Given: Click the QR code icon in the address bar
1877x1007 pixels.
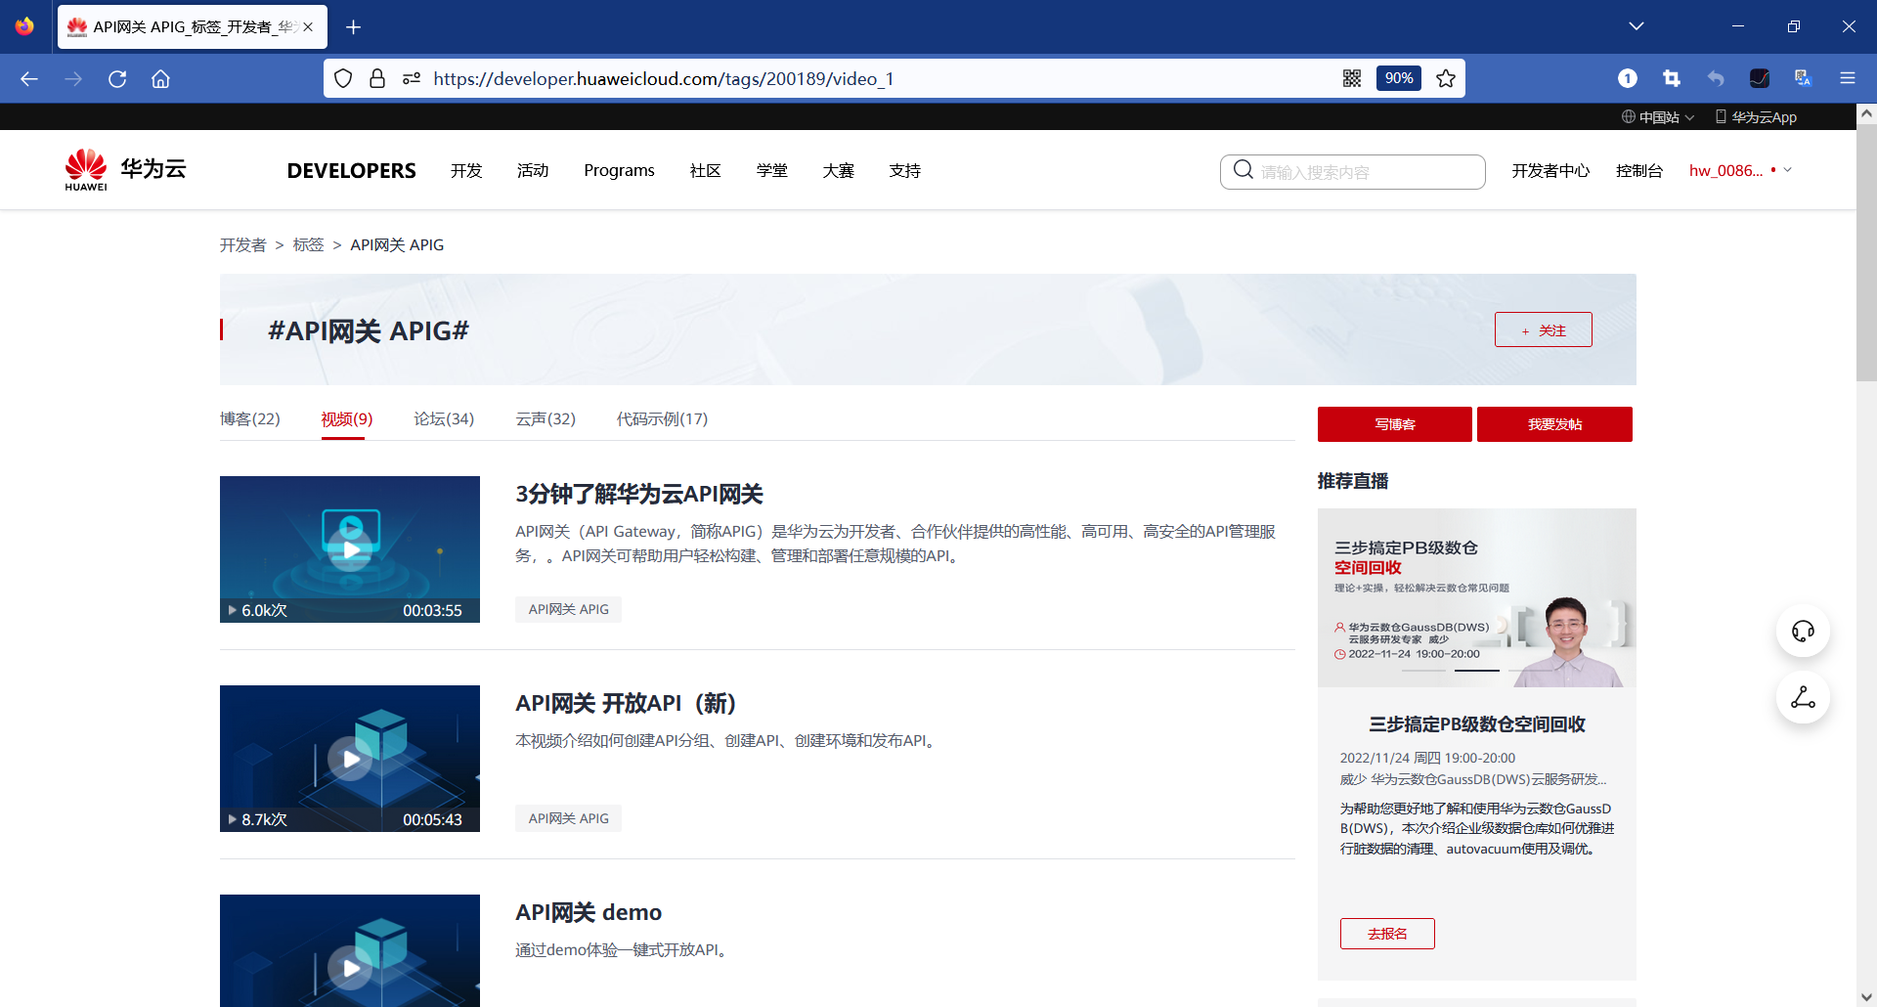Looking at the screenshot, I should pyautogui.click(x=1352, y=78).
